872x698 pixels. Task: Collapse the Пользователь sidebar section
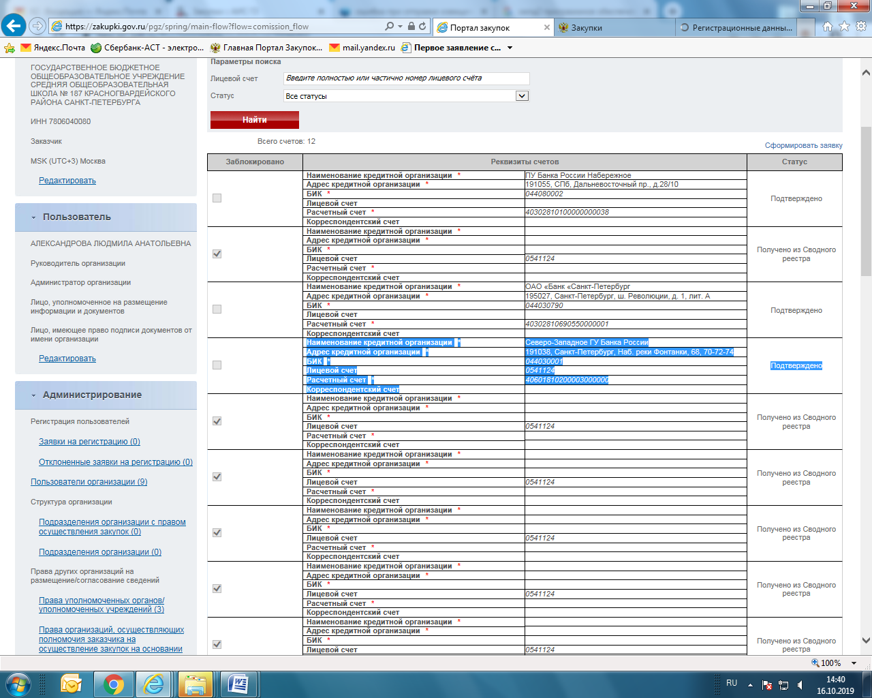coord(33,217)
